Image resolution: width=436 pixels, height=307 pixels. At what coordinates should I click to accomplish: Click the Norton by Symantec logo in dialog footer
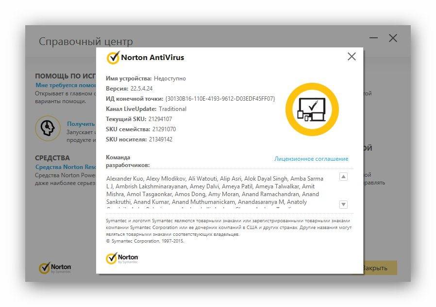[x=122, y=259]
